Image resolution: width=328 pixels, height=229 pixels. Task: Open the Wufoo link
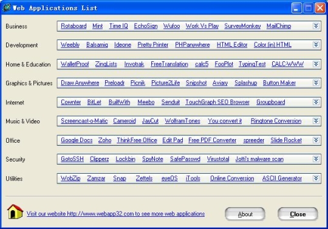click(171, 26)
